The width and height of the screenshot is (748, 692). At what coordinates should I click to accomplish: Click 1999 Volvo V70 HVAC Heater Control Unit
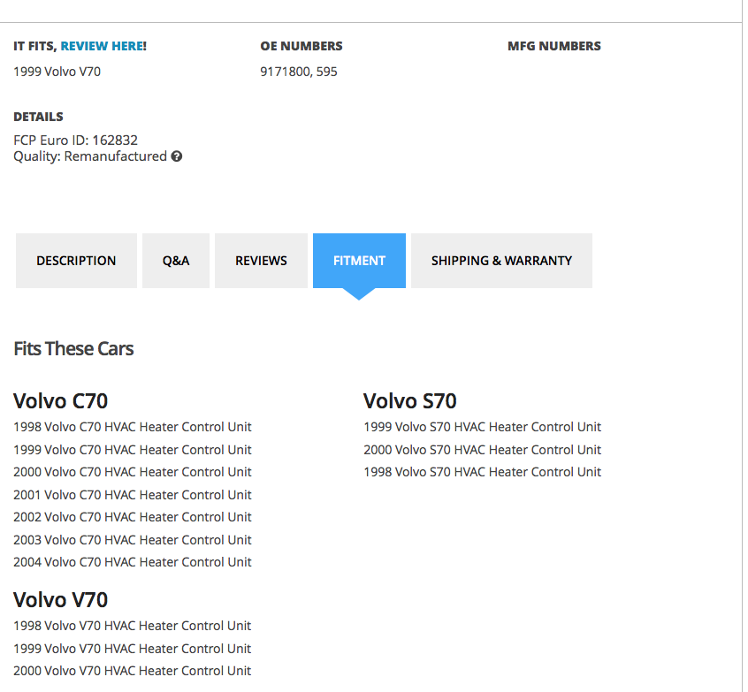click(133, 649)
